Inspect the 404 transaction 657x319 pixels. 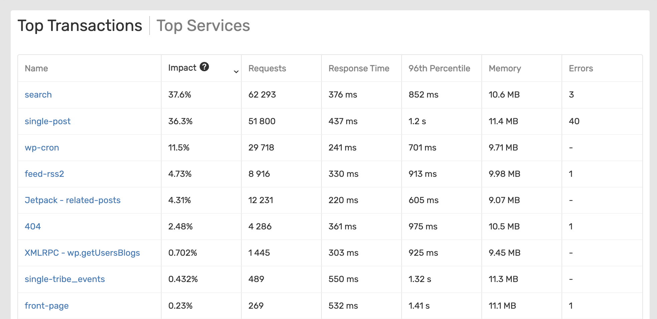[33, 226]
